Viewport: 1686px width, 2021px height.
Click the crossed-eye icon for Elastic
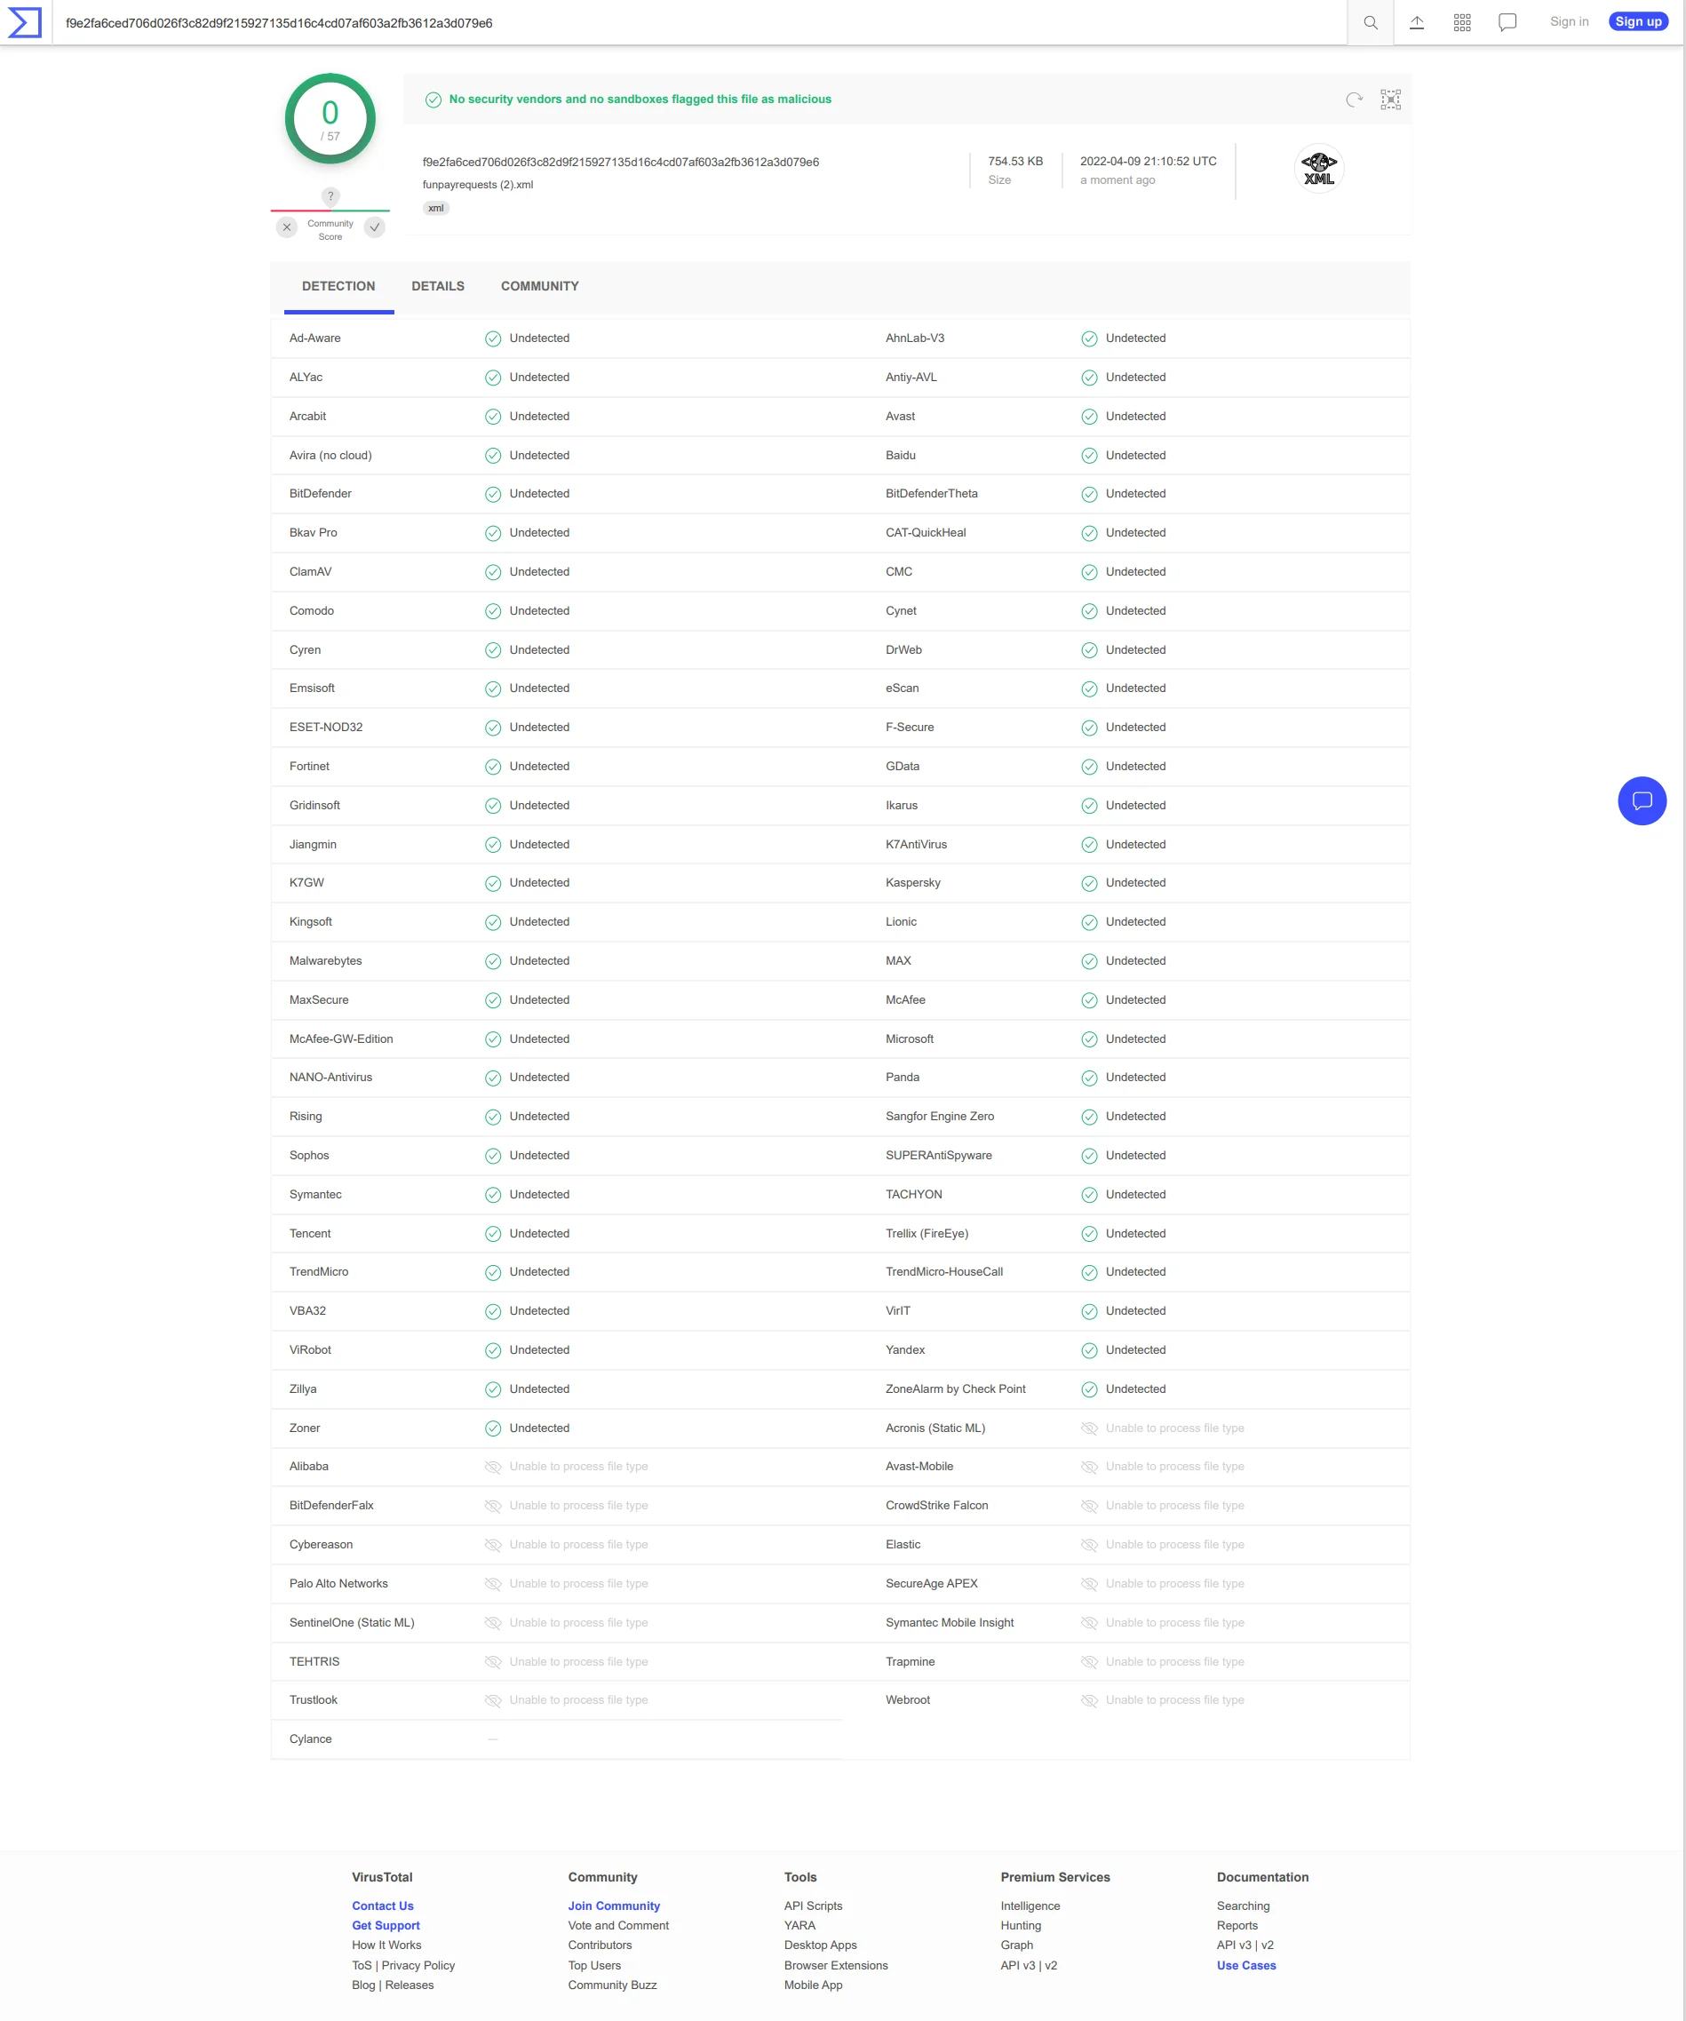click(1089, 1545)
